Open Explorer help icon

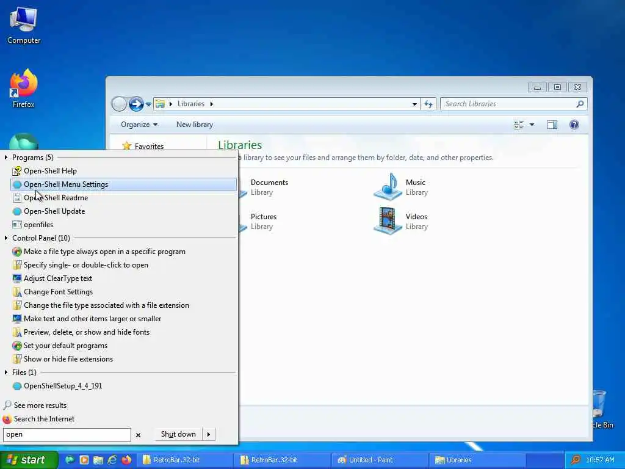click(574, 125)
